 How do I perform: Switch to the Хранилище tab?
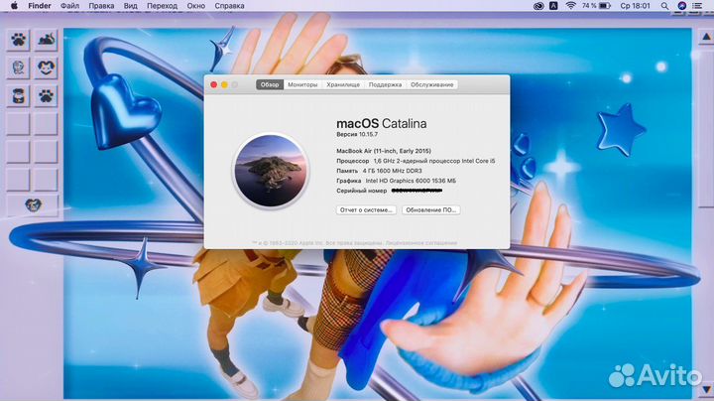point(343,84)
